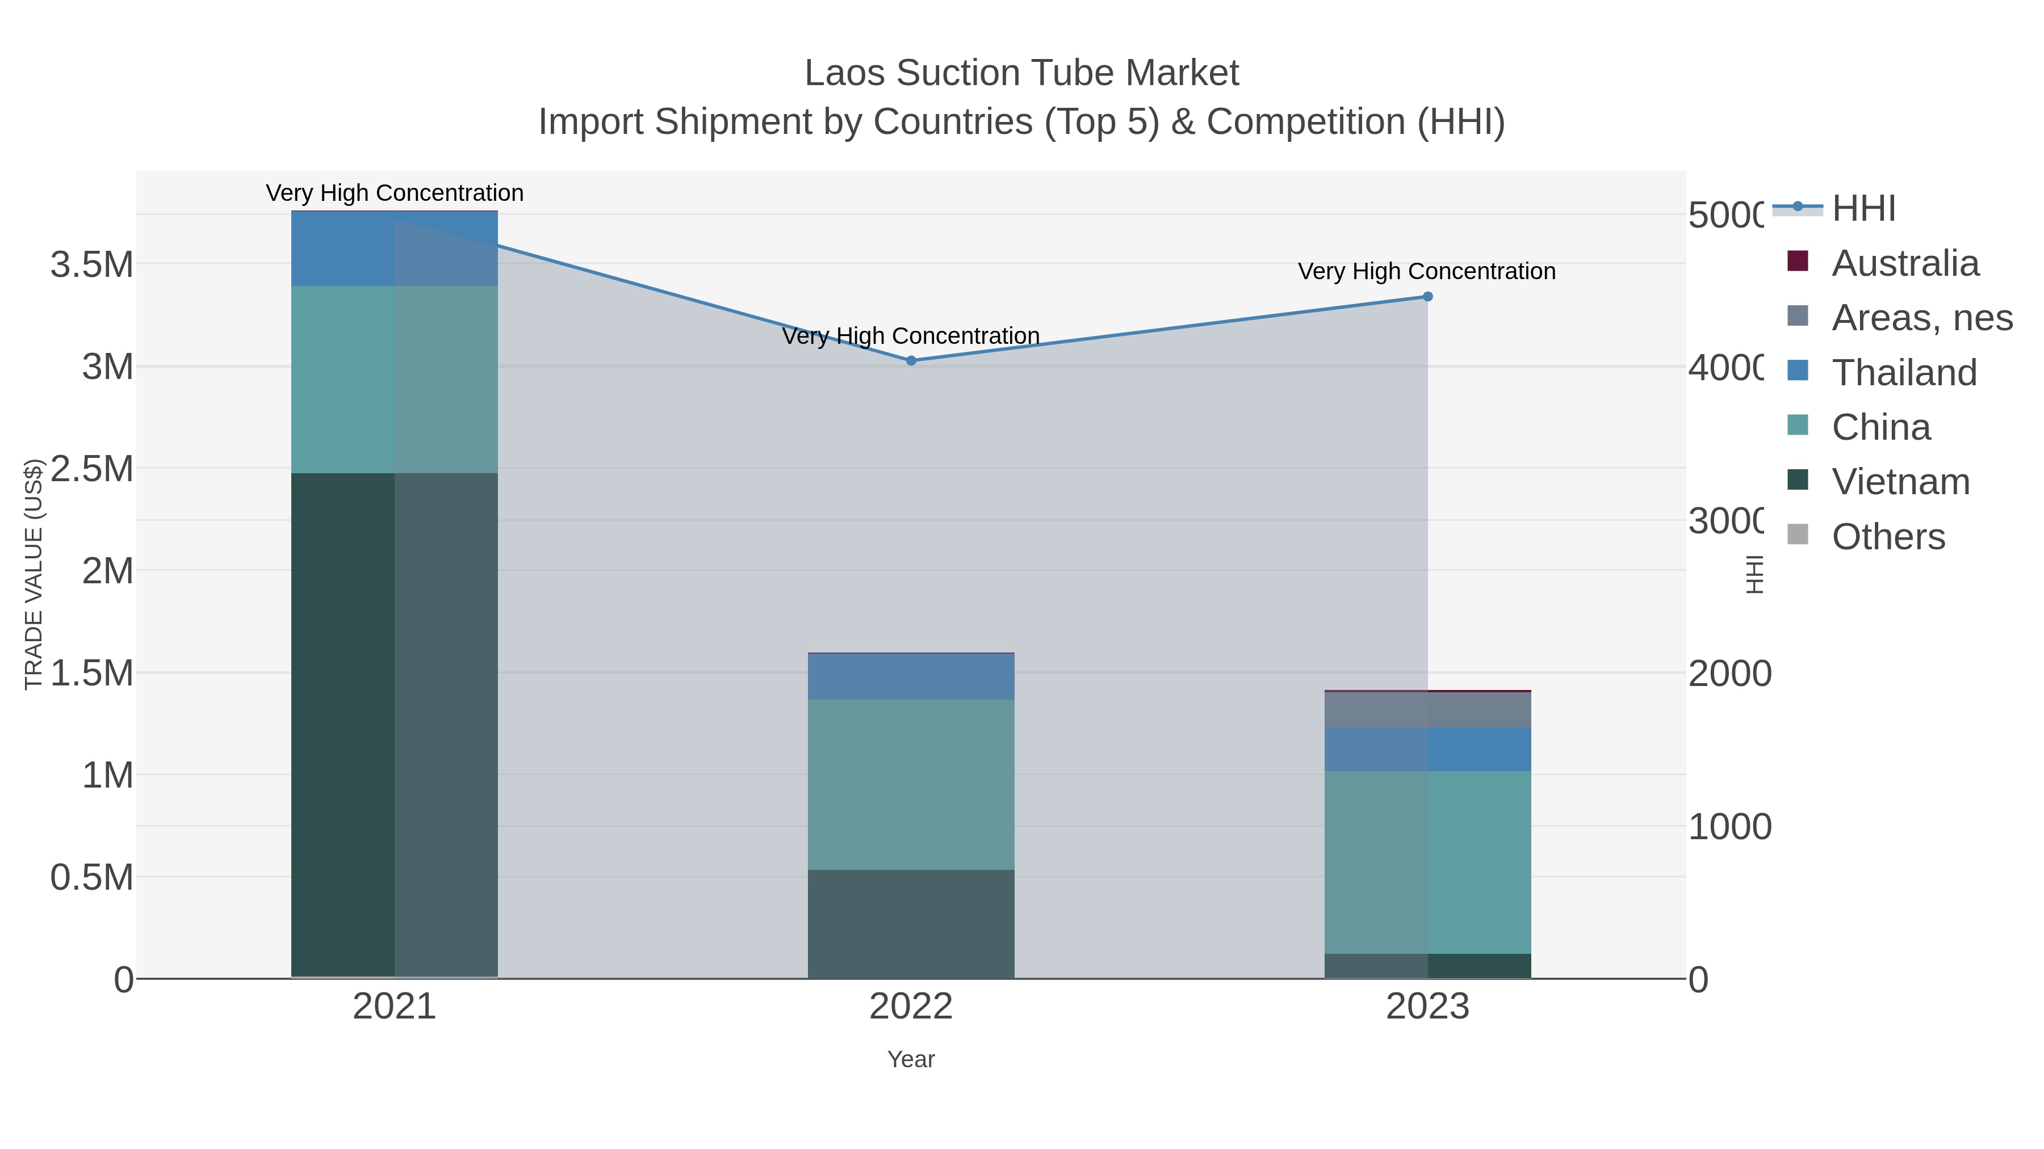Click the 1M y-axis tick label
Viewport: 2044px width, 1149px height.
pyautogui.click(x=108, y=775)
